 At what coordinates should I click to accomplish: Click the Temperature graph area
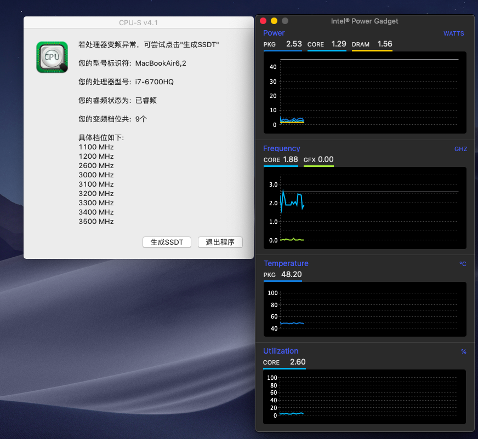click(x=365, y=309)
